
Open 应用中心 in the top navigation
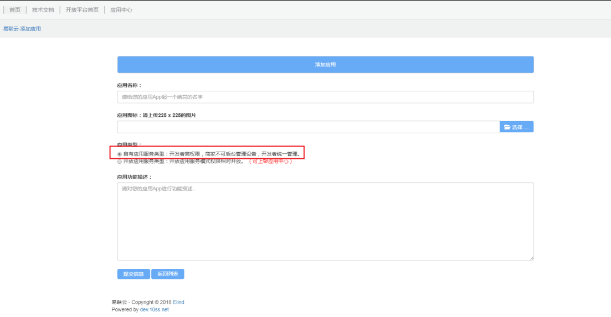pyautogui.click(x=121, y=10)
